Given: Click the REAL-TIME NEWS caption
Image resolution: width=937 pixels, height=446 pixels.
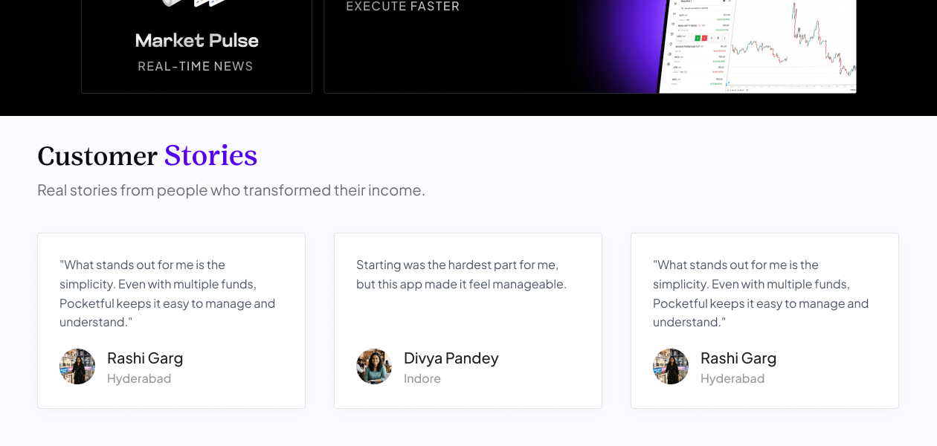Looking at the screenshot, I should tap(196, 66).
